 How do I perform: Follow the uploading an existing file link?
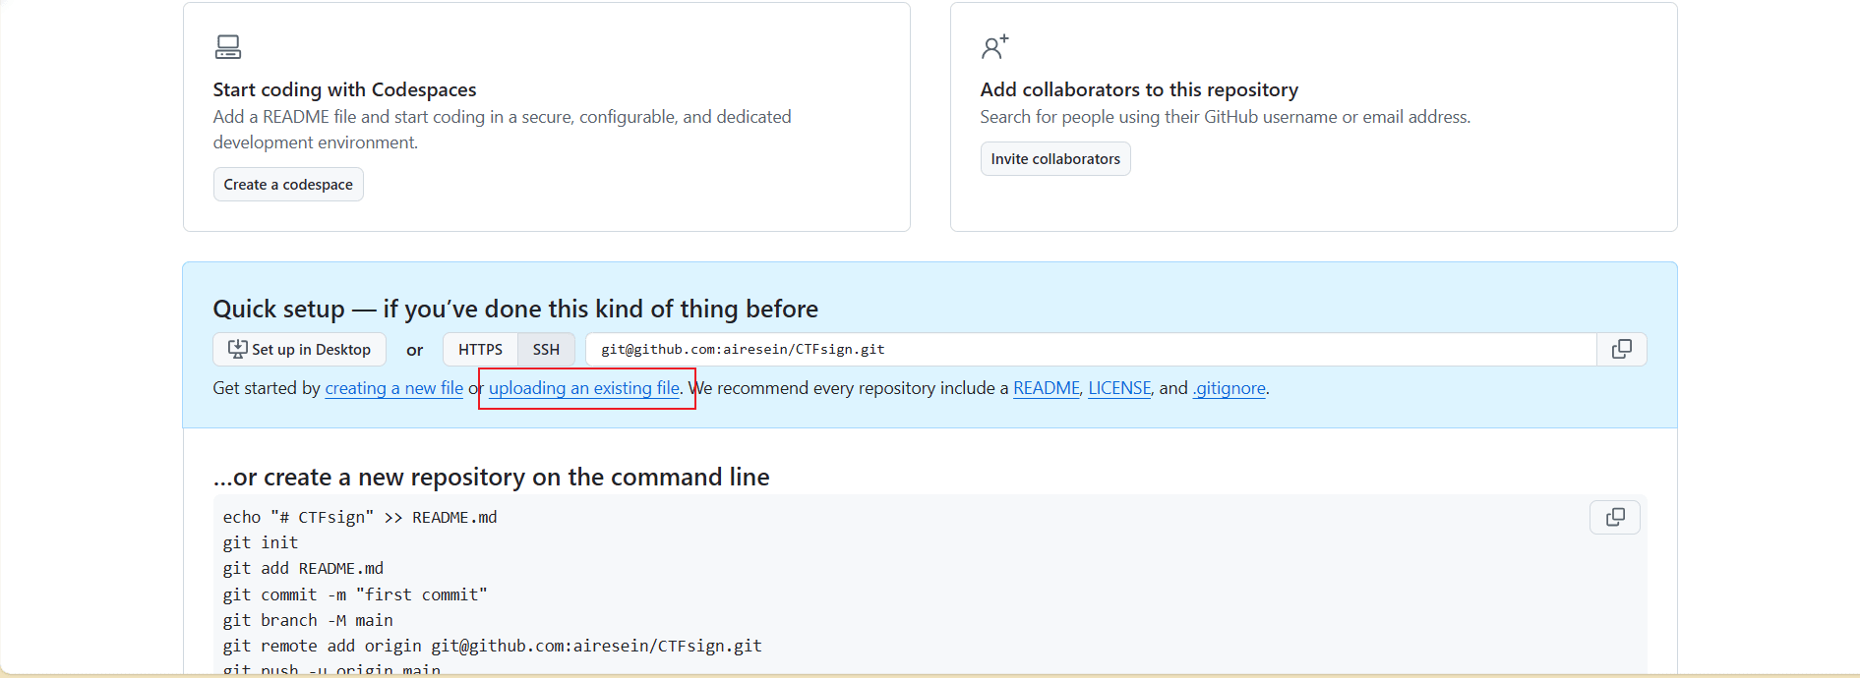(x=583, y=388)
